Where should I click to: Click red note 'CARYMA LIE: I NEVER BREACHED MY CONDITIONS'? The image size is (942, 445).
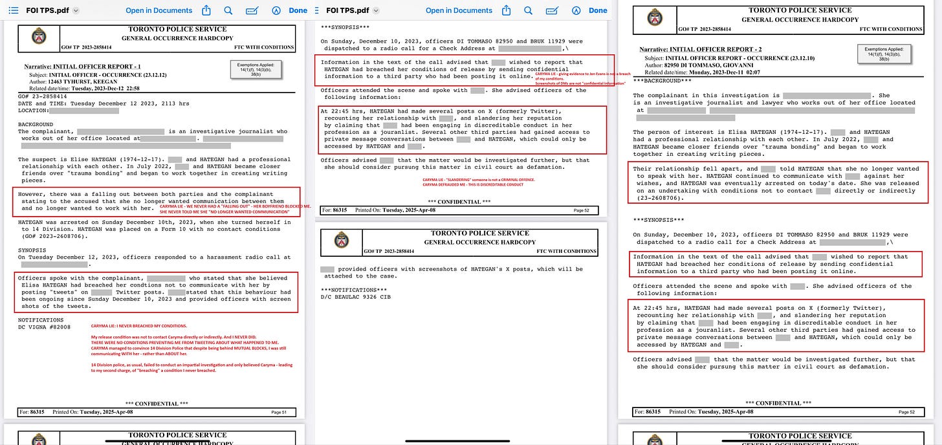pyautogui.click(x=139, y=326)
